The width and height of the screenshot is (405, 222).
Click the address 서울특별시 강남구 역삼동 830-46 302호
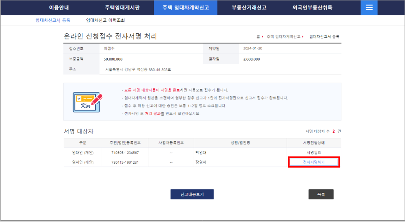point(138,69)
